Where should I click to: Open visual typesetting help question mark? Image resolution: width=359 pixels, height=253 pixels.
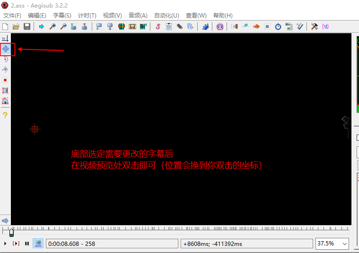point(5,115)
